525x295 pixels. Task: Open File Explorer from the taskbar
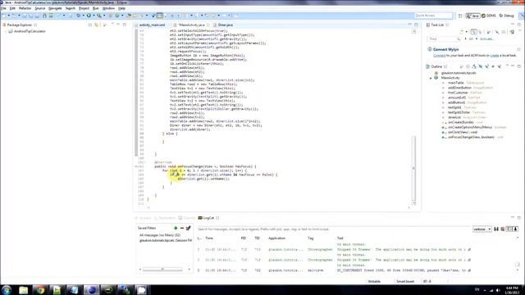click(24, 289)
